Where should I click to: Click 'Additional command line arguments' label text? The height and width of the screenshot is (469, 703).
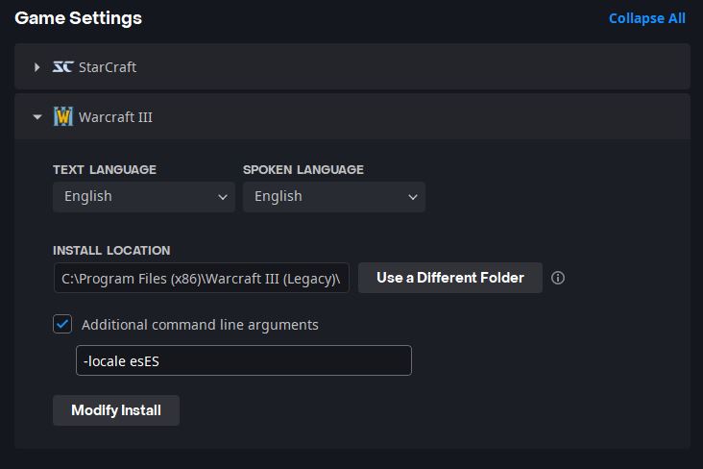click(x=200, y=325)
